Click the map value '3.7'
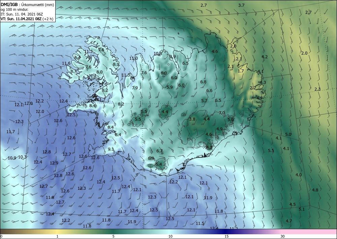 click(x=241, y=5)
